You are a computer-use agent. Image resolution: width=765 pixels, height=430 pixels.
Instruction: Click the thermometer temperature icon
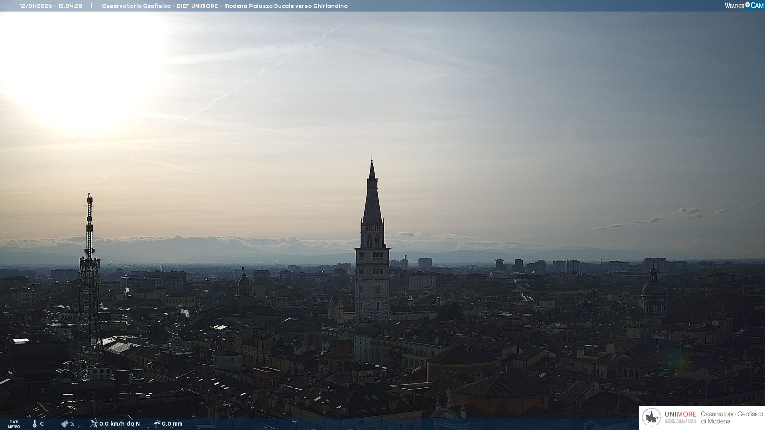click(x=35, y=424)
